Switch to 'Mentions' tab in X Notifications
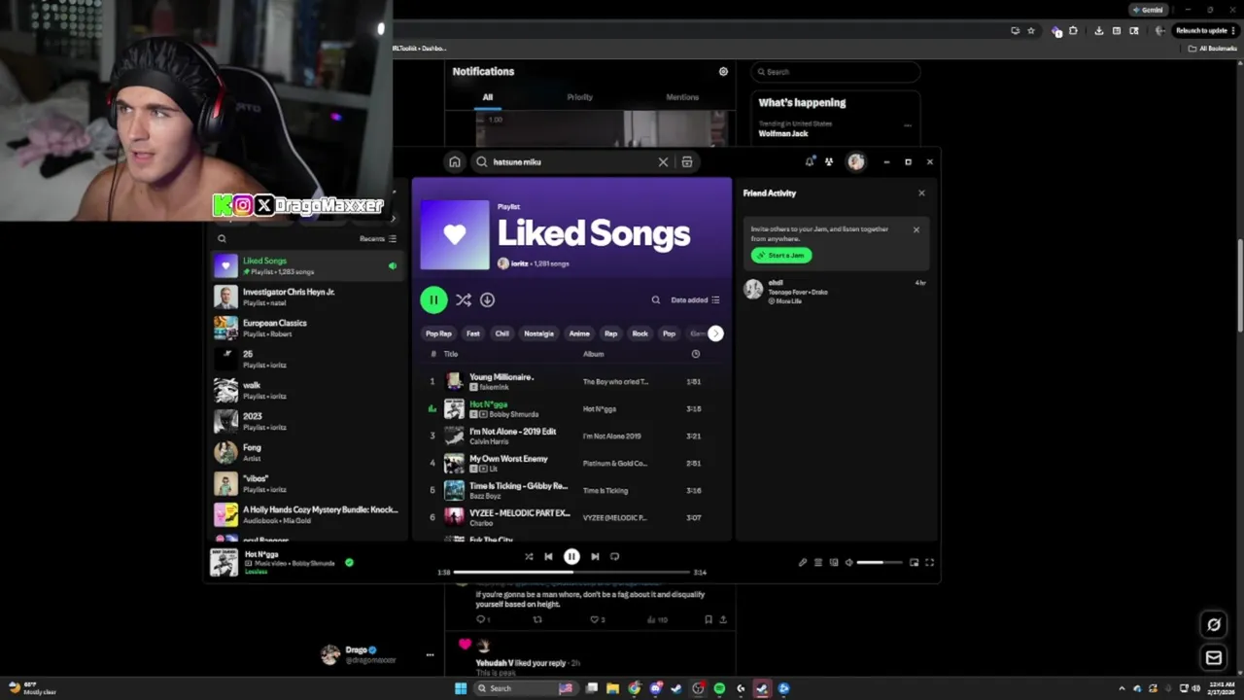Image resolution: width=1244 pixels, height=700 pixels. tap(682, 97)
